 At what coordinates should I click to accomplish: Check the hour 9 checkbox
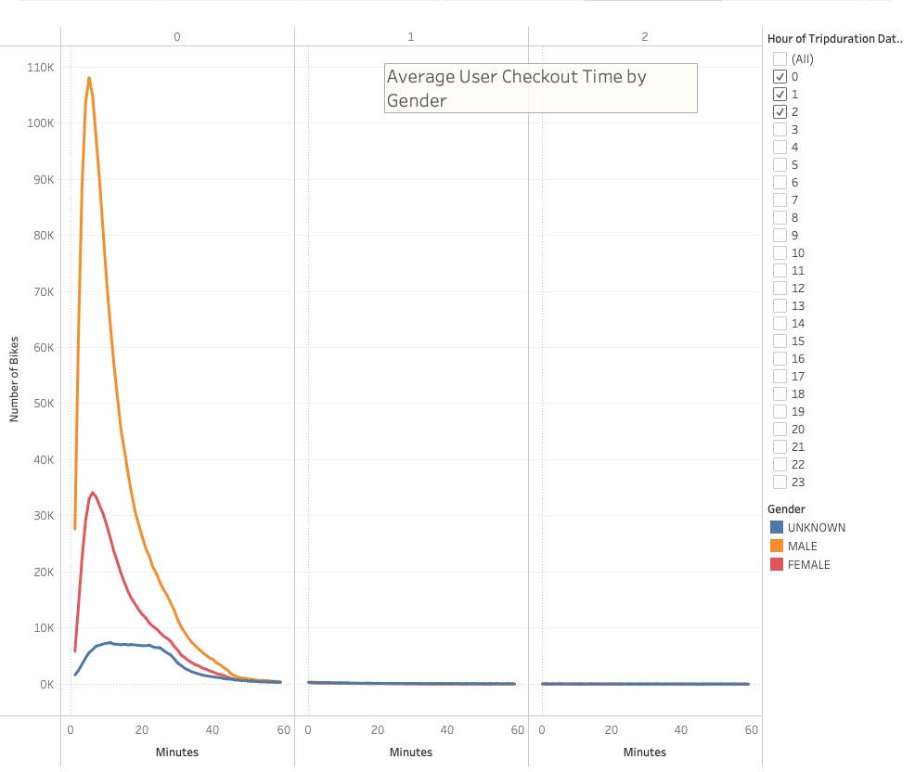coord(780,235)
